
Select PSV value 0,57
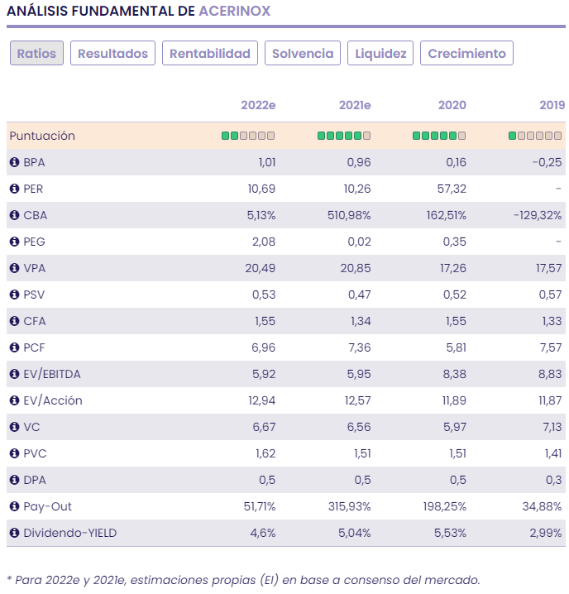click(550, 295)
